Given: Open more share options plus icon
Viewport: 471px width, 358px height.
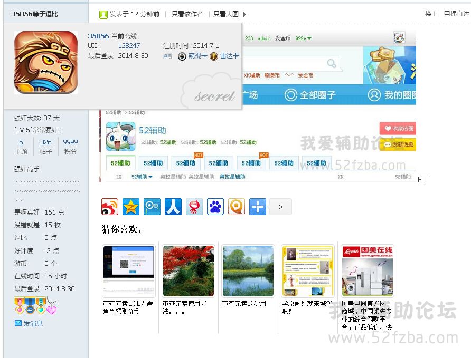Looking at the screenshot, I should (x=258, y=207).
